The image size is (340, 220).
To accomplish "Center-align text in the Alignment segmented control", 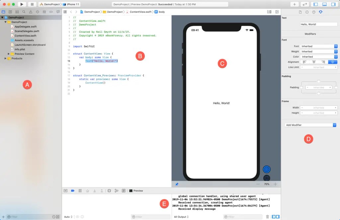I will [313, 62].
